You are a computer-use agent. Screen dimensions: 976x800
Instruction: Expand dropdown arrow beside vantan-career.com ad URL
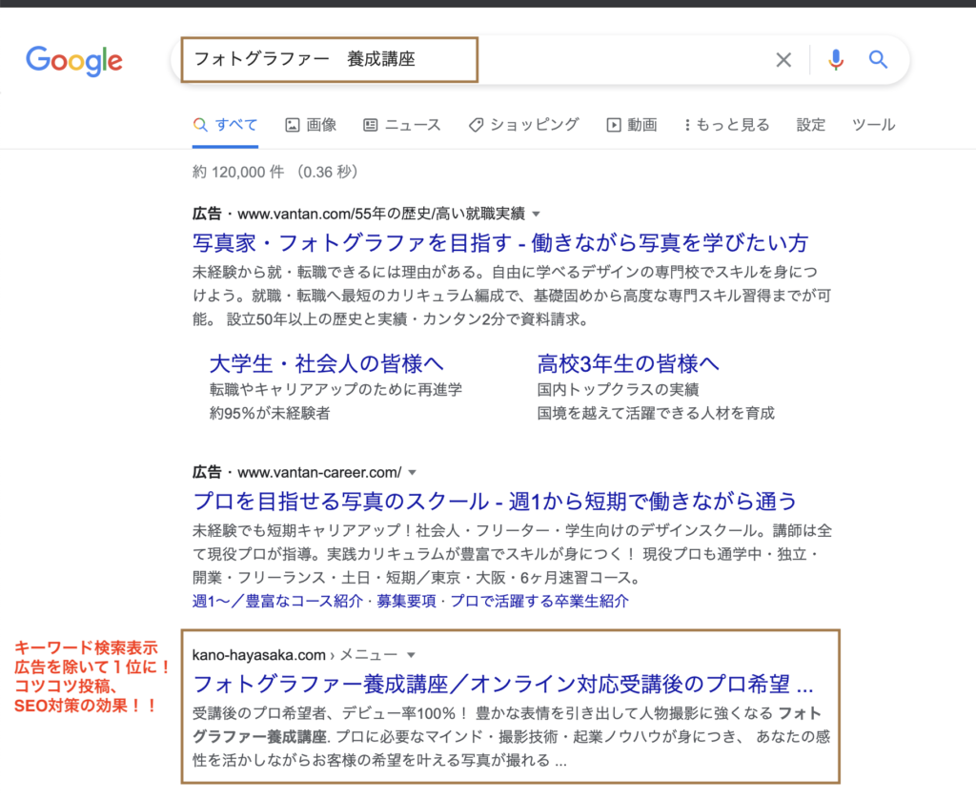tap(413, 472)
